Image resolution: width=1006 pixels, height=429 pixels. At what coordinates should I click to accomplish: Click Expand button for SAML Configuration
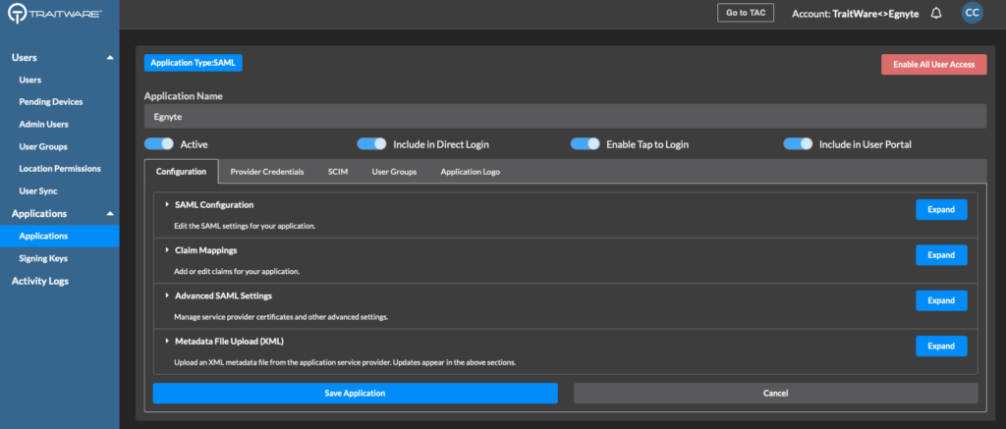(x=941, y=210)
